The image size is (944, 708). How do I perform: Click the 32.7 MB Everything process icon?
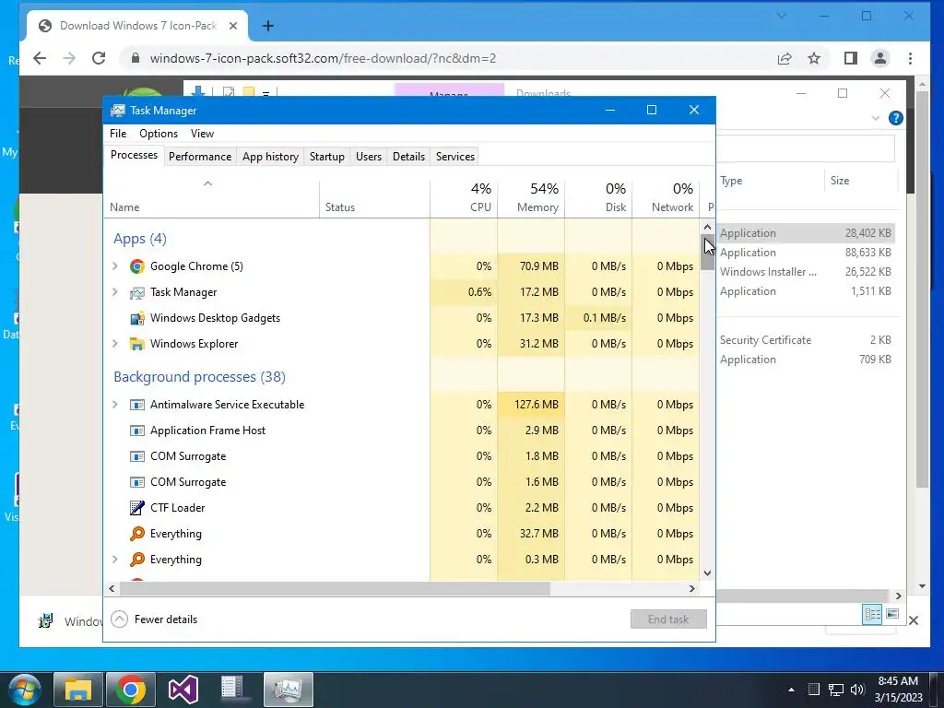(137, 534)
